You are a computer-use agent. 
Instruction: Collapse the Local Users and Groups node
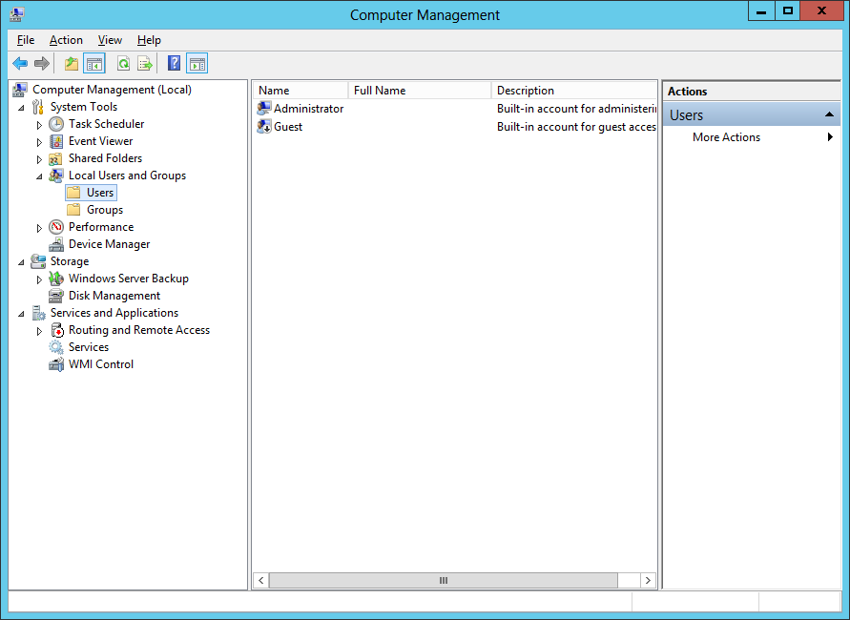click(39, 176)
